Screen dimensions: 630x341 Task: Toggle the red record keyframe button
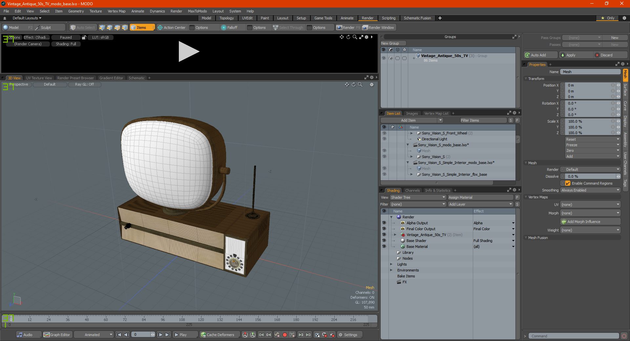click(x=285, y=335)
